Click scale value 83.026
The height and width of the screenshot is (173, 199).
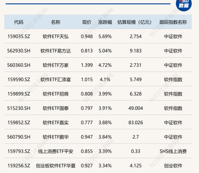[x=136, y=122]
